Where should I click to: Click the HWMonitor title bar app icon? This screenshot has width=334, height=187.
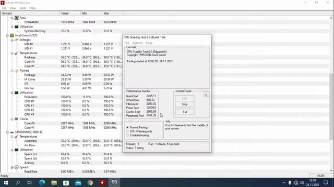(x=3, y=3)
